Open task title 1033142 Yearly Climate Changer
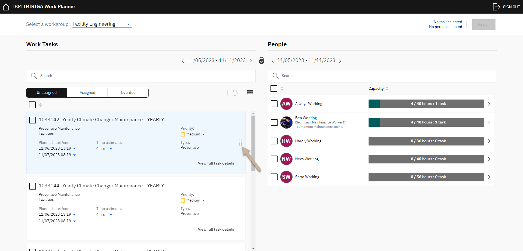Screen dimensions: 523x251 point(101,120)
